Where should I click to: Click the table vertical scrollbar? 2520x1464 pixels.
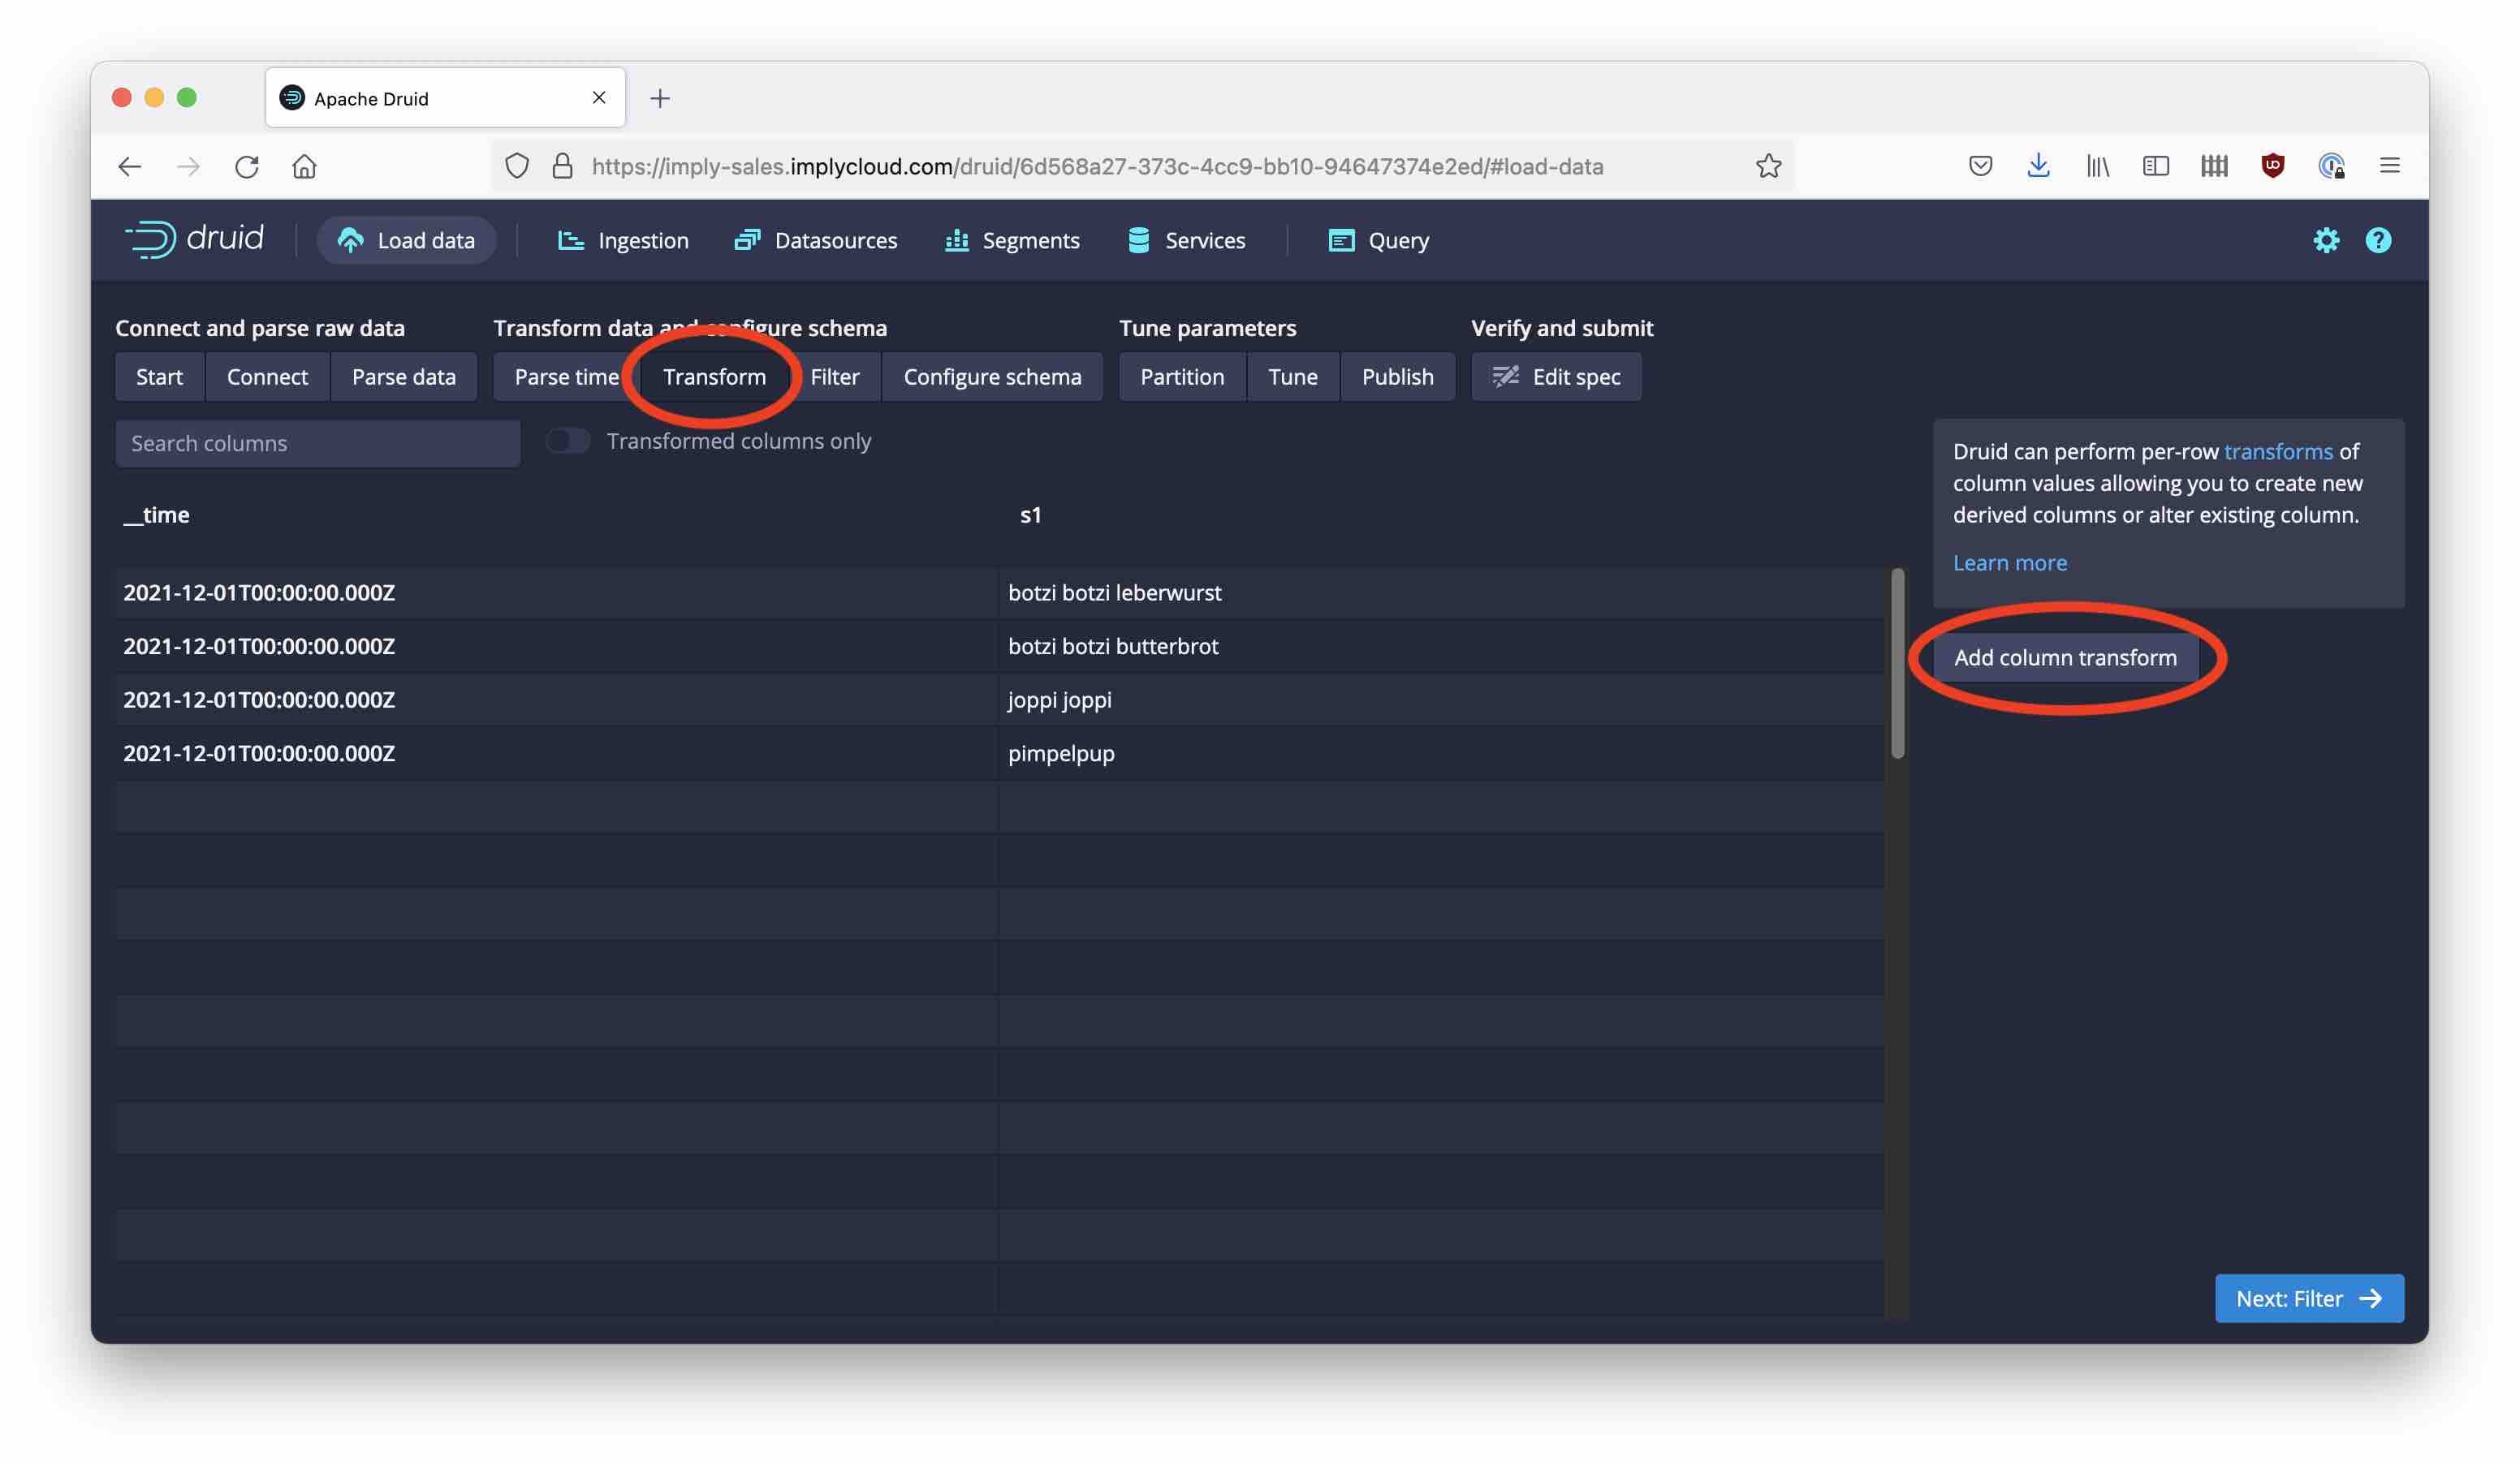pos(1897,664)
